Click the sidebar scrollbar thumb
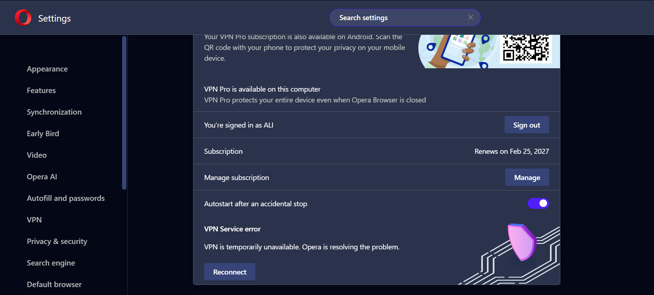 pyautogui.click(x=124, y=112)
